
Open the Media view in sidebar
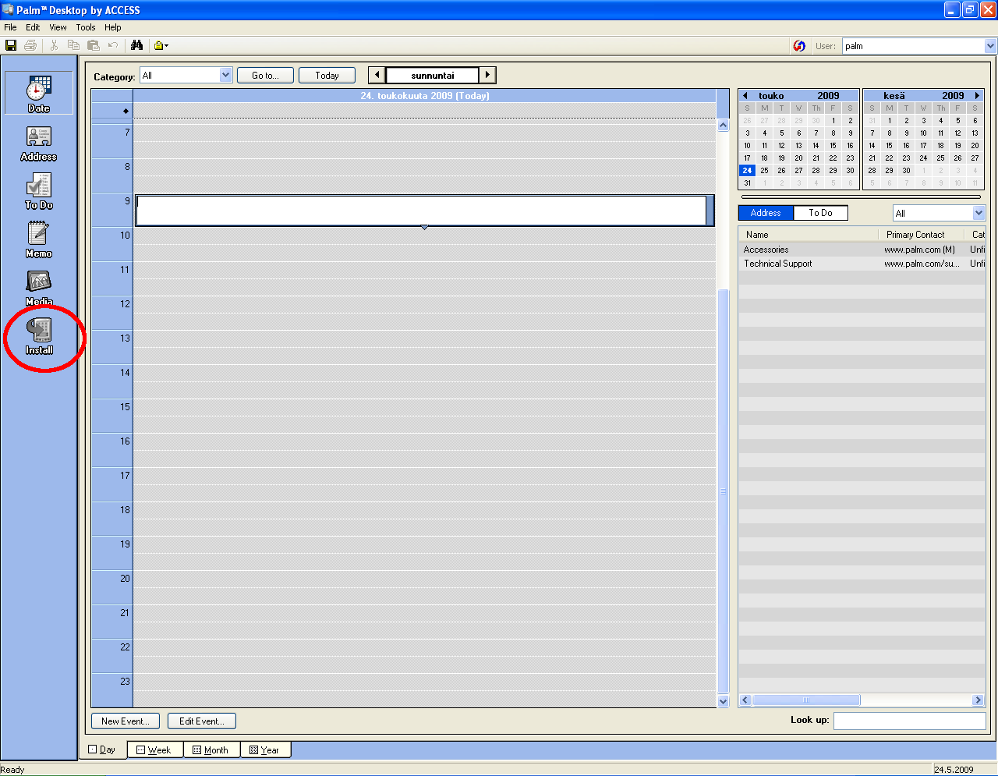[39, 288]
